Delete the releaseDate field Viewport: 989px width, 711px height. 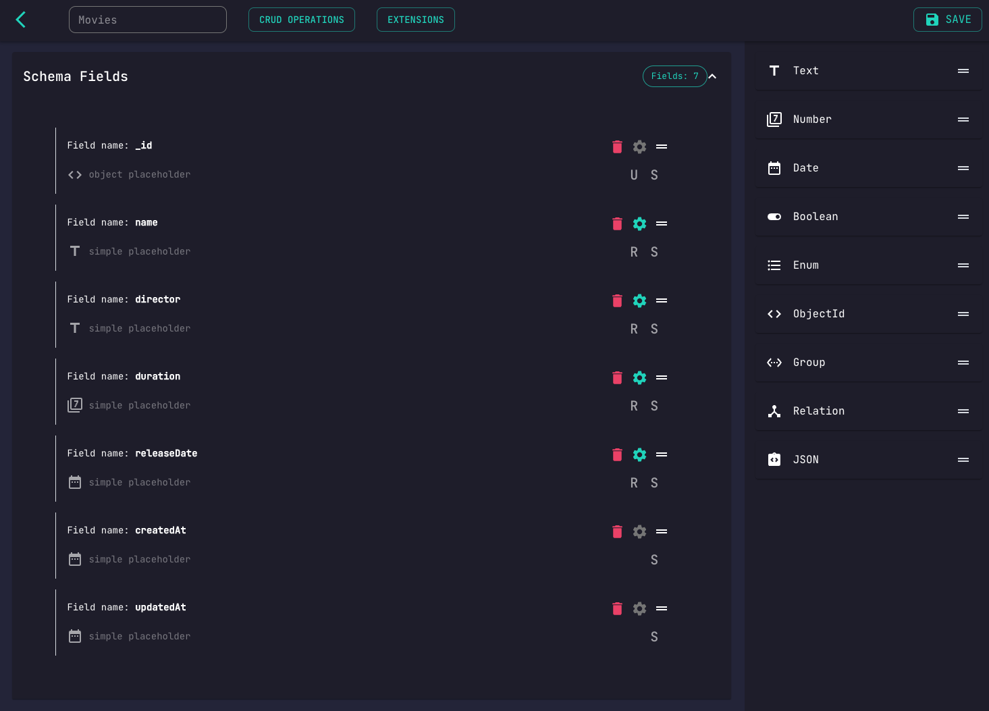(617, 454)
